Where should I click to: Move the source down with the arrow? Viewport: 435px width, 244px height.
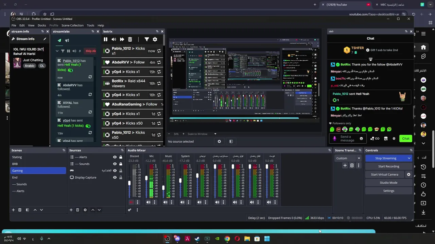99,210
